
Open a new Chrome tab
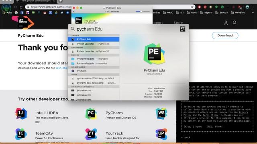61,1
